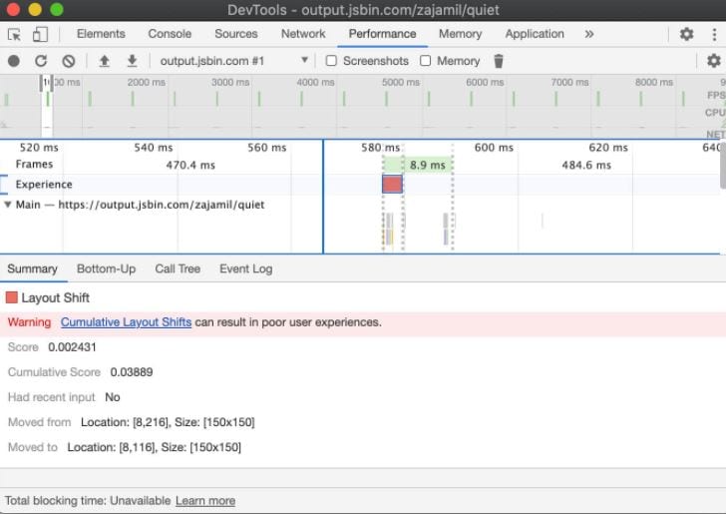The width and height of the screenshot is (726, 514).
Task: Click the flame chart vertical scrollbar
Action: [723, 164]
